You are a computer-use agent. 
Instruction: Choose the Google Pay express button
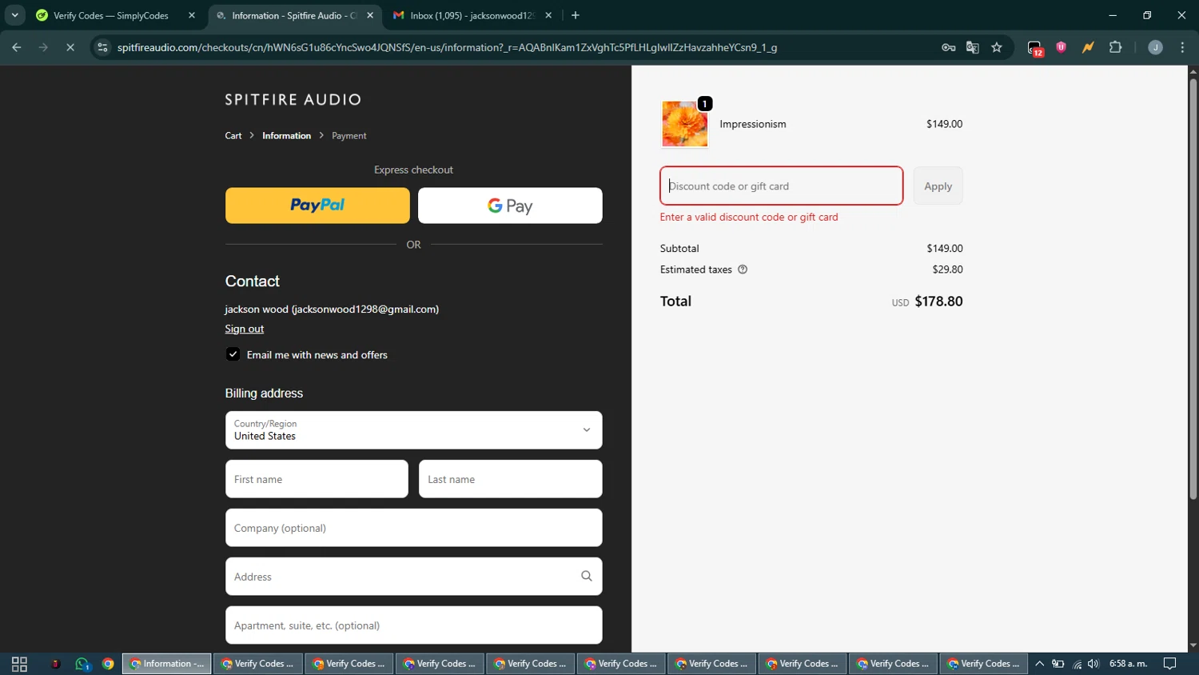[x=510, y=206]
